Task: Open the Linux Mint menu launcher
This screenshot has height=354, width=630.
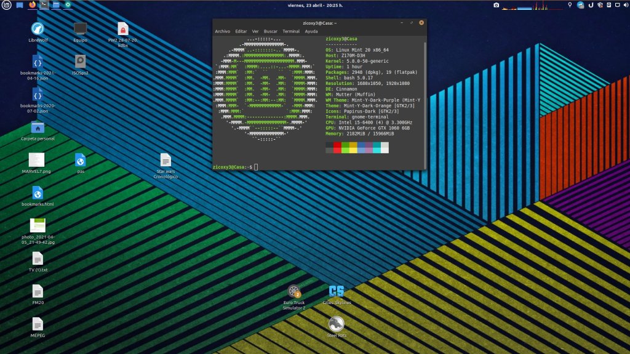Action: click(x=7, y=5)
